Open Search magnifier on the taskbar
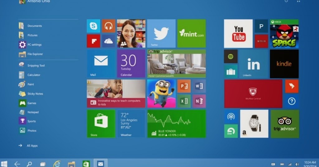 point(29,164)
